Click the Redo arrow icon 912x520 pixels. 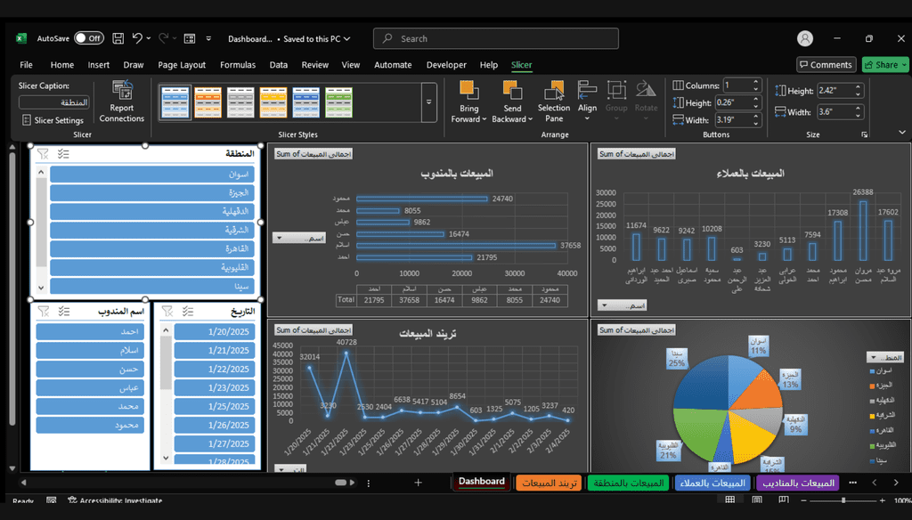[164, 38]
